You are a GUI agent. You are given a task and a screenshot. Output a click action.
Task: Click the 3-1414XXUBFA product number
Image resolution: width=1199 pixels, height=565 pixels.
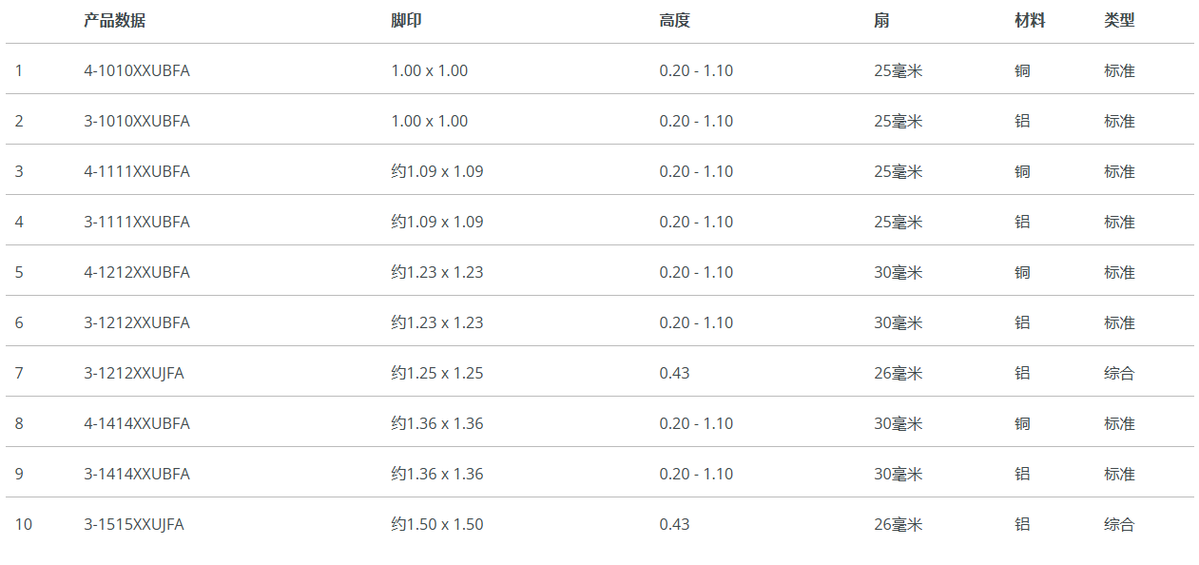pos(137,474)
